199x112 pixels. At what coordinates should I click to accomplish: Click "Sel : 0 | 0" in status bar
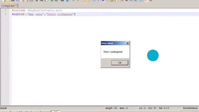(x=164, y=108)
